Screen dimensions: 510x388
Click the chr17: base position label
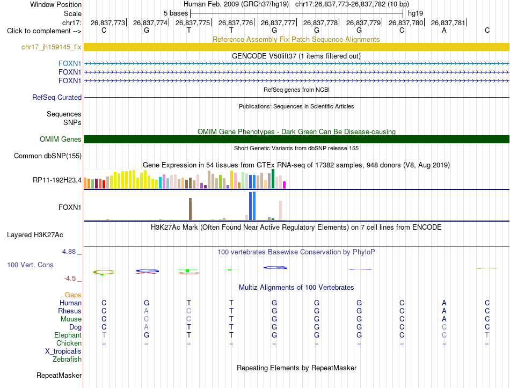[72, 23]
